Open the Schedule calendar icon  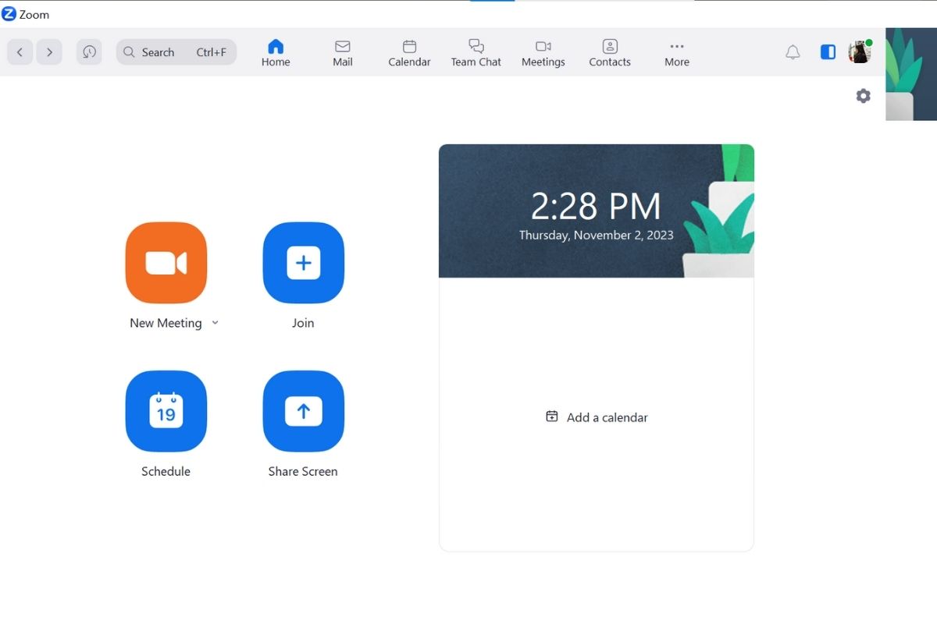tap(166, 411)
